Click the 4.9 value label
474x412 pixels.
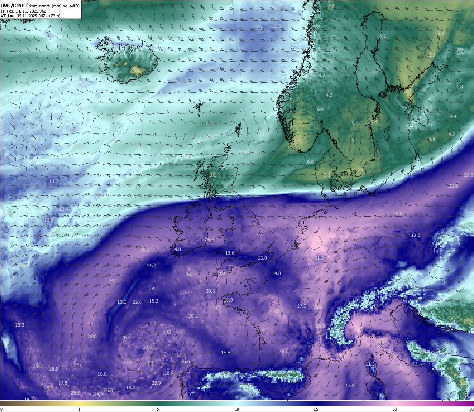322,75
